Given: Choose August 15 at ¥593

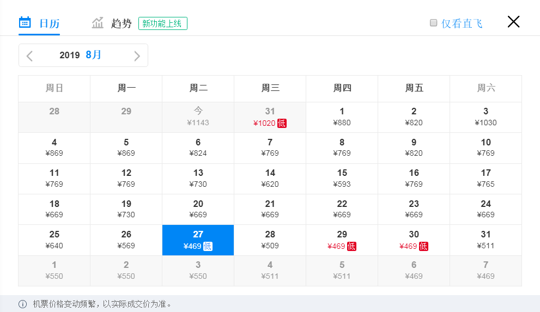Looking at the screenshot, I should (x=342, y=179).
